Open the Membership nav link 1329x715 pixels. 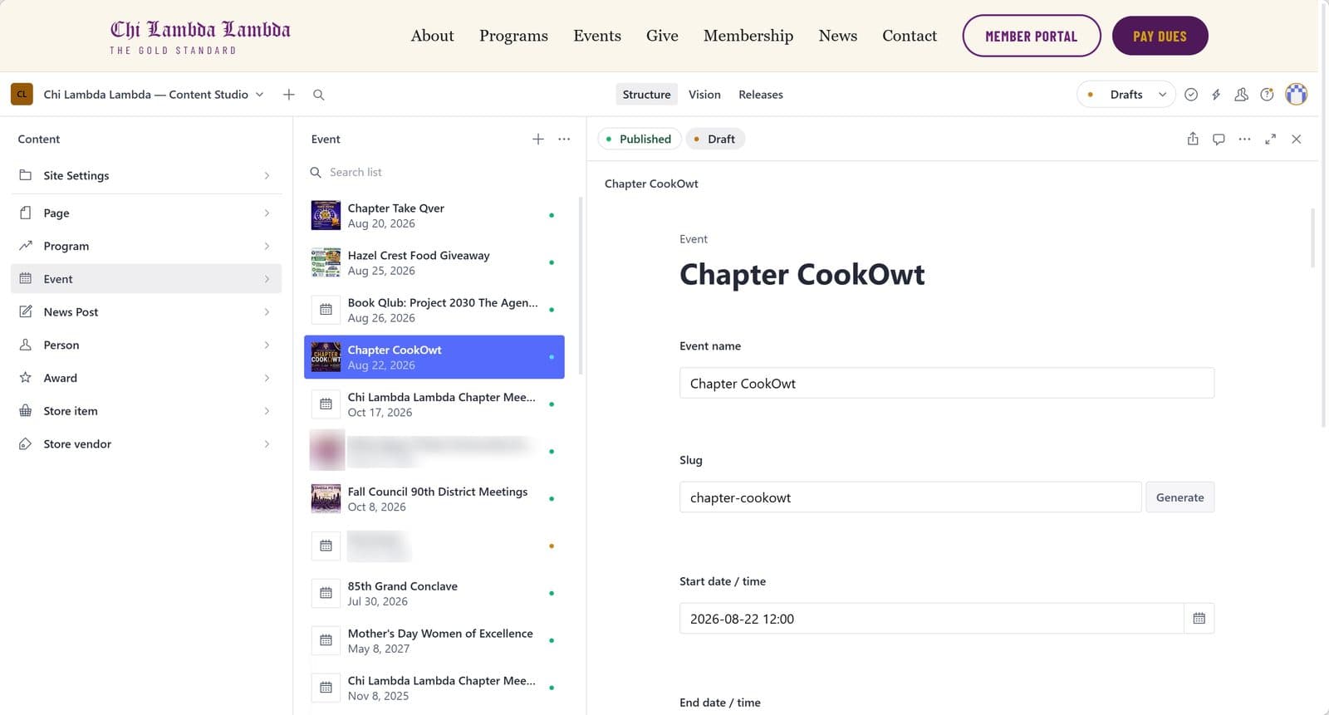748,36
